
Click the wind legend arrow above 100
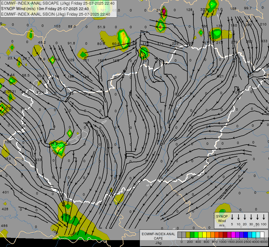(x=264, y=217)
